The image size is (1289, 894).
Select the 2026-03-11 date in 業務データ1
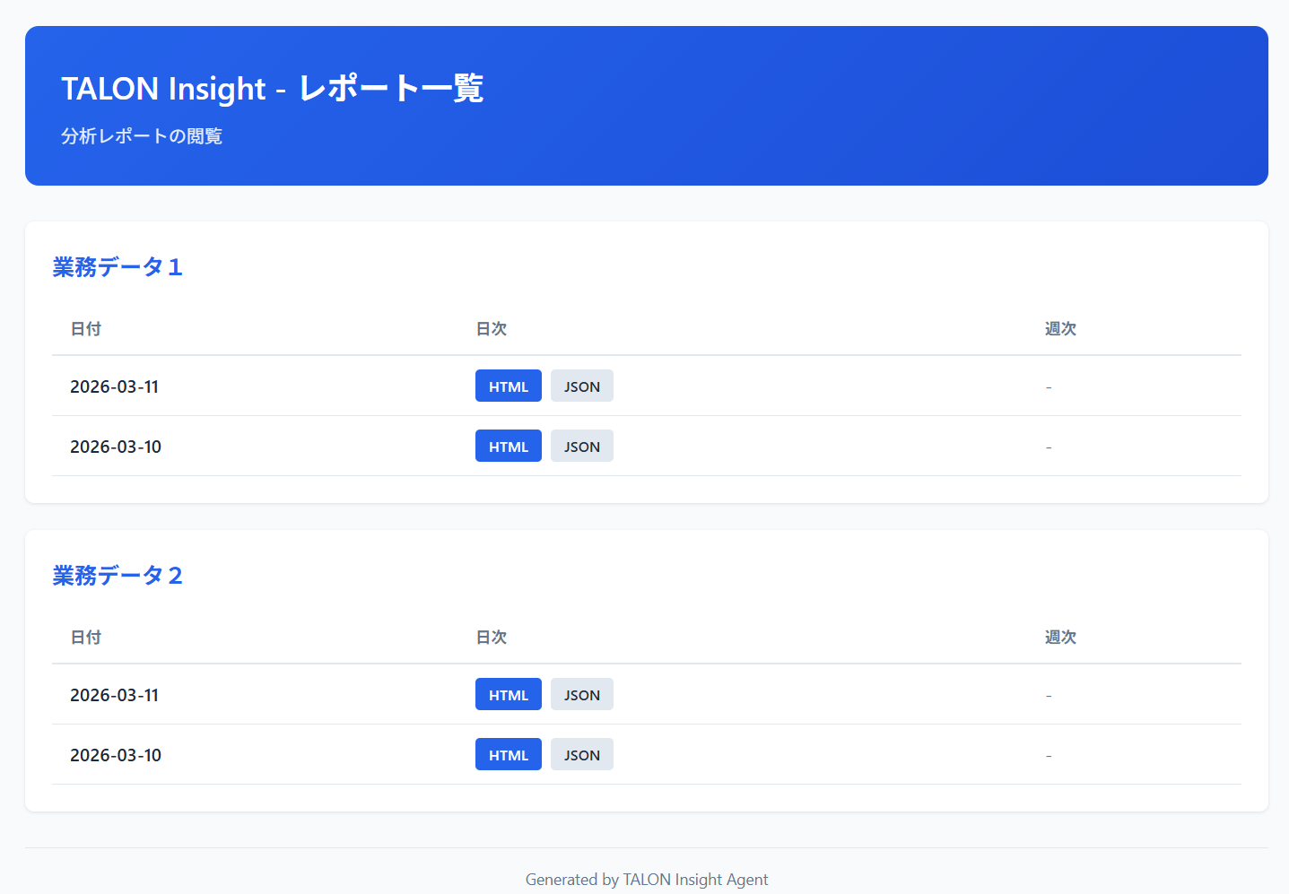(x=115, y=386)
